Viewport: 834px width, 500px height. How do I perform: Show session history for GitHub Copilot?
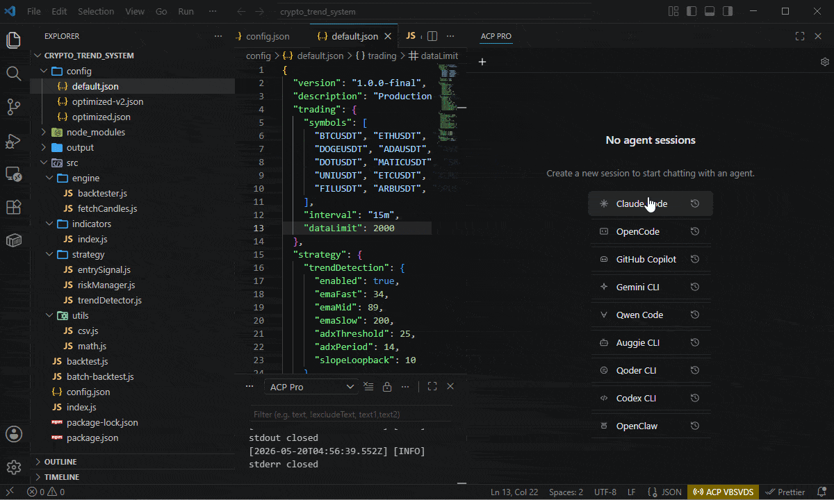click(x=694, y=259)
